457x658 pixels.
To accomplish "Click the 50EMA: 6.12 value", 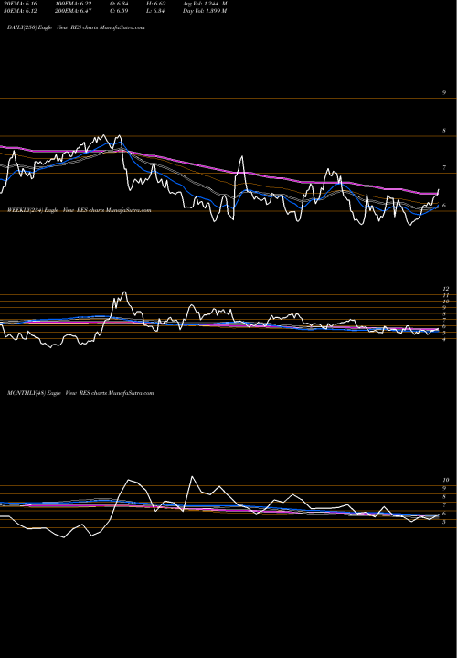I will 20,11.
